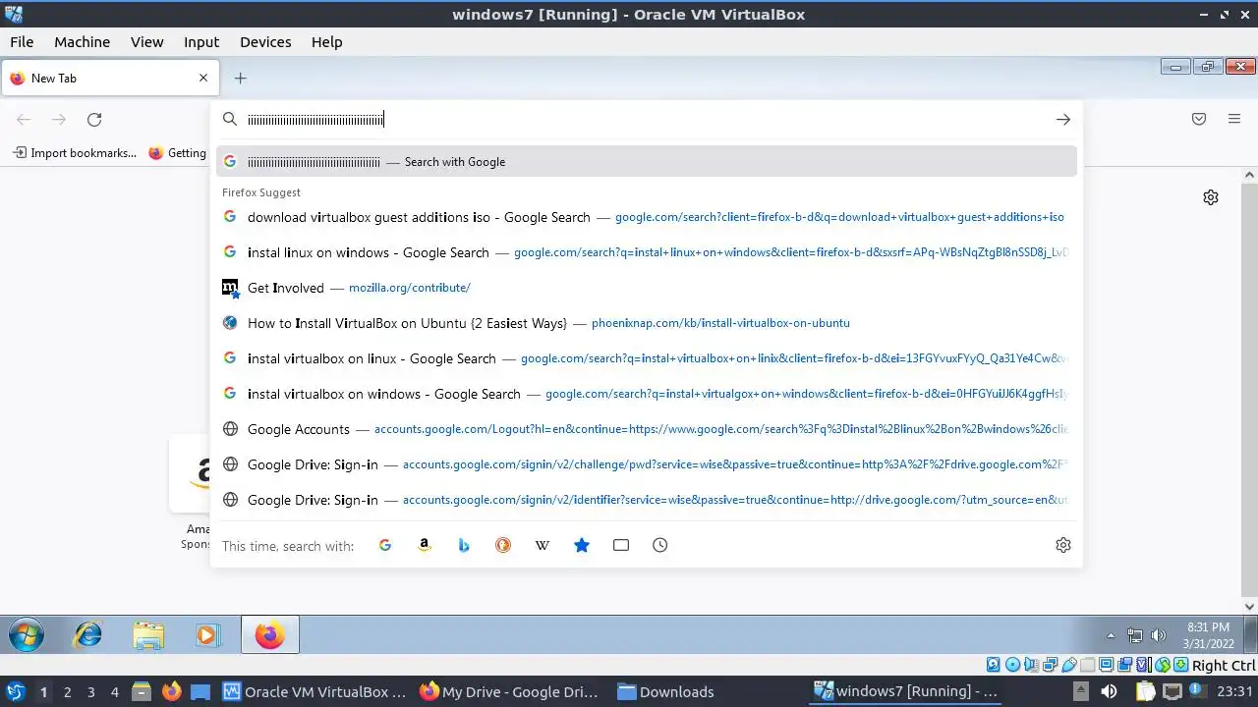Search open tabs with the tab icon

(621, 545)
